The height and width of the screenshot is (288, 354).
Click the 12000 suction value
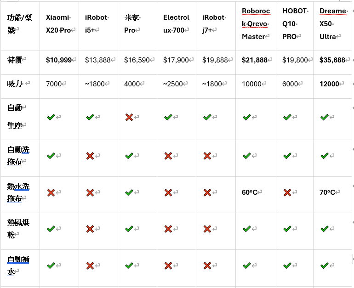pyautogui.click(x=329, y=84)
